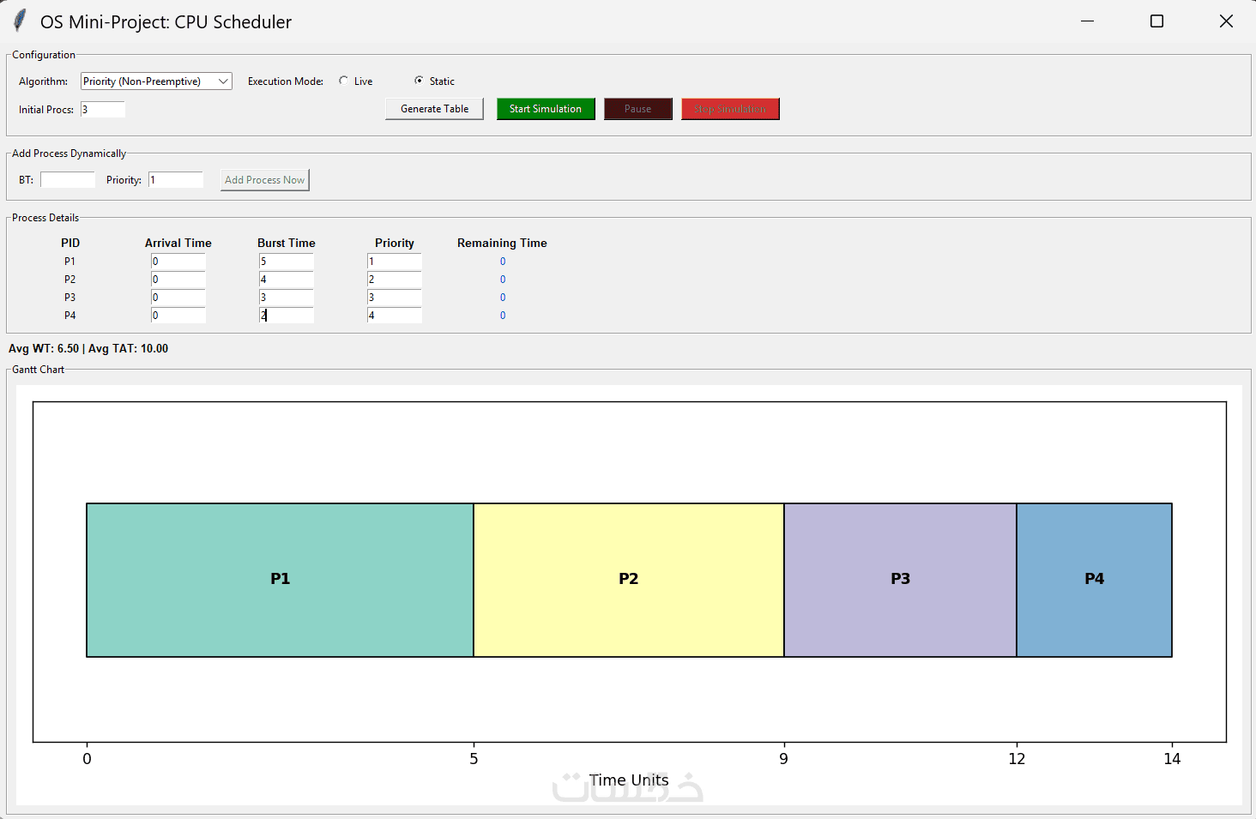This screenshot has width=1256, height=819.
Task: Open the Algorithm dropdown
Action: coord(156,81)
